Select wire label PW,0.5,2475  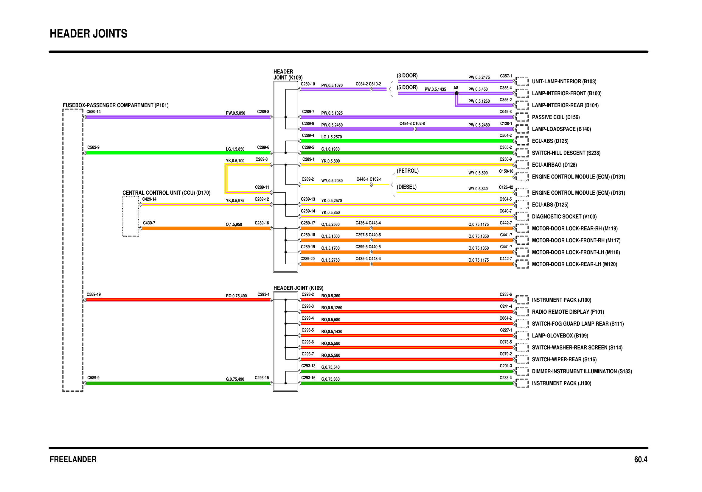tap(479, 78)
